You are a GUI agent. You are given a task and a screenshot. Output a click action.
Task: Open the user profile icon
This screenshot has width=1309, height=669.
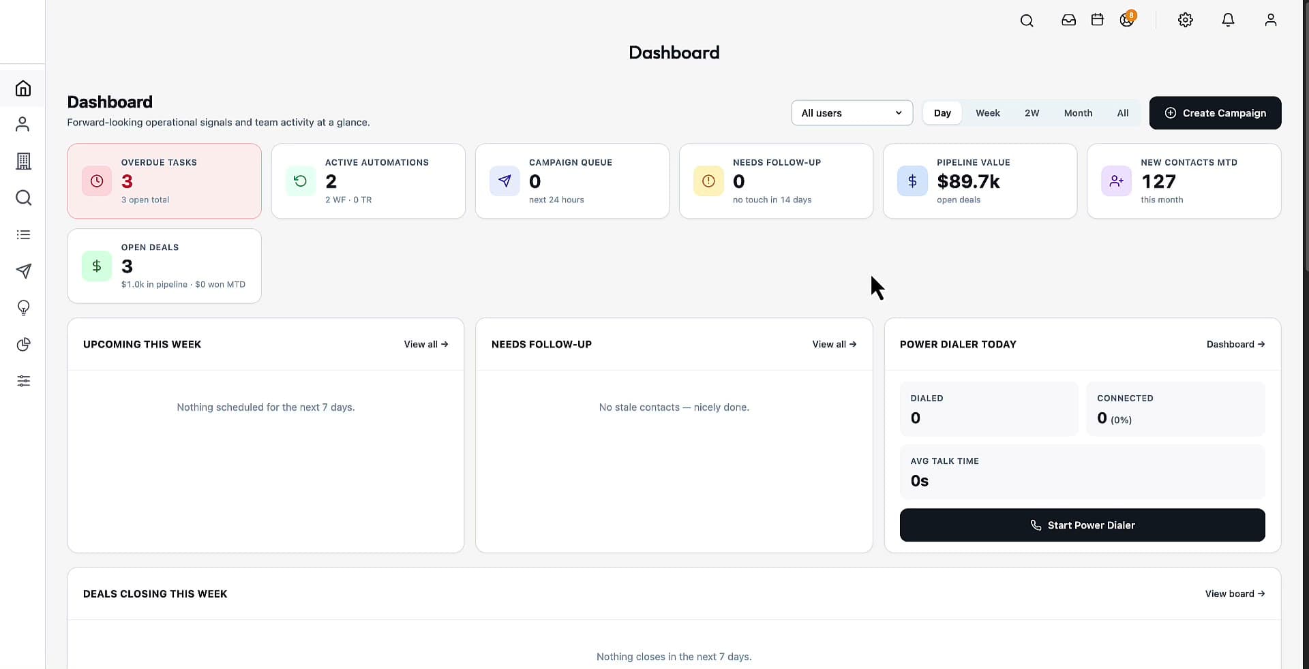(x=1271, y=20)
